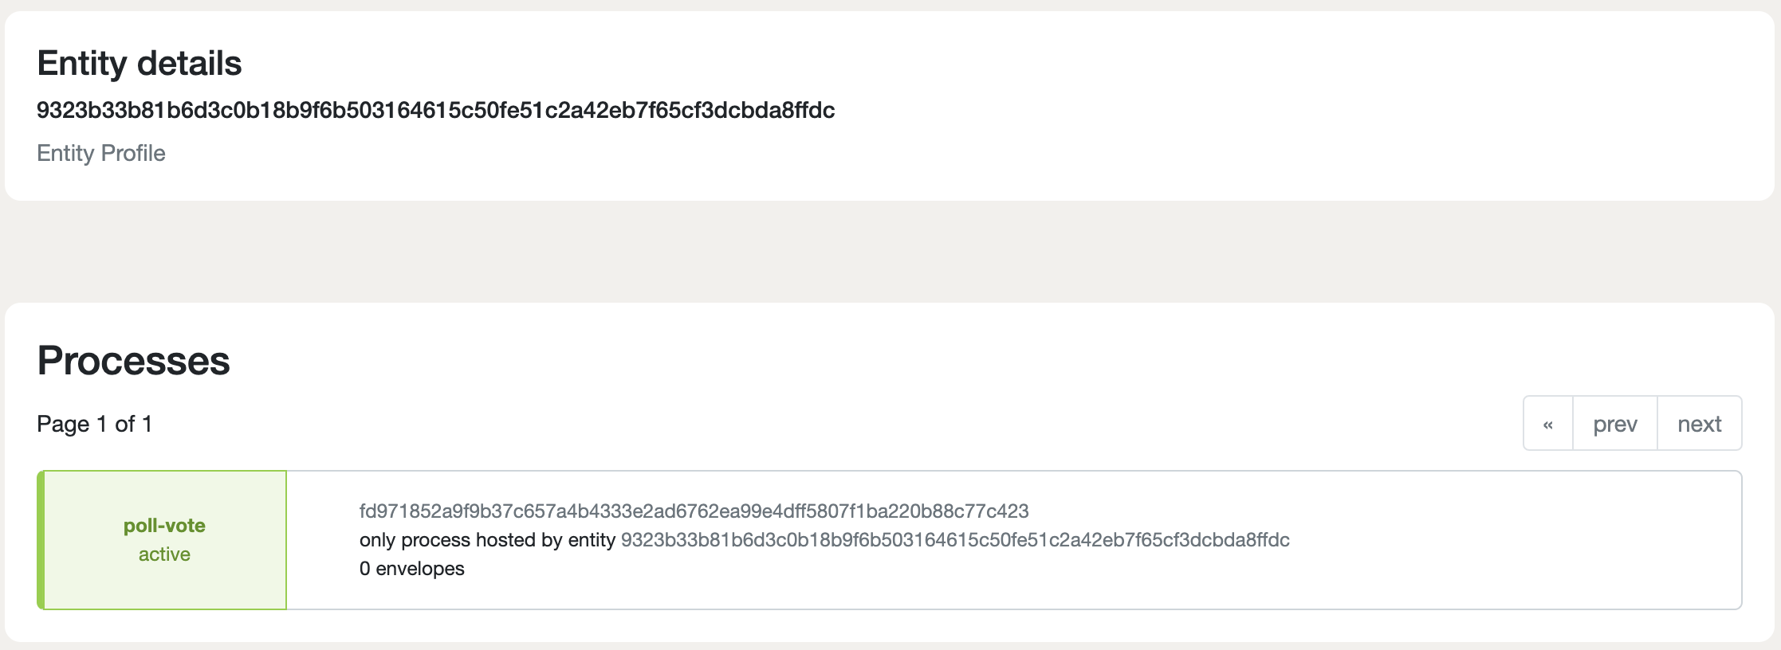Go to first page with « button
1781x650 pixels.
coord(1548,423)
